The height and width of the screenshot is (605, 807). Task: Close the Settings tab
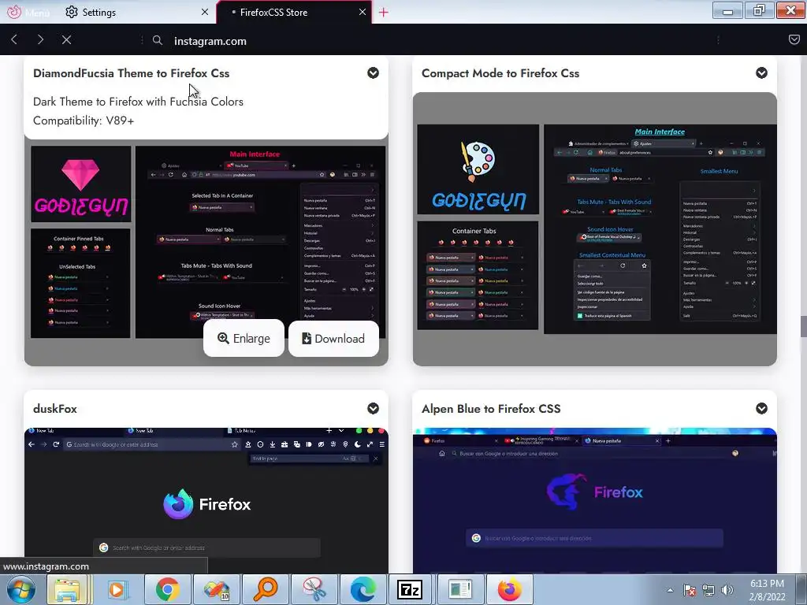[205, 12]
